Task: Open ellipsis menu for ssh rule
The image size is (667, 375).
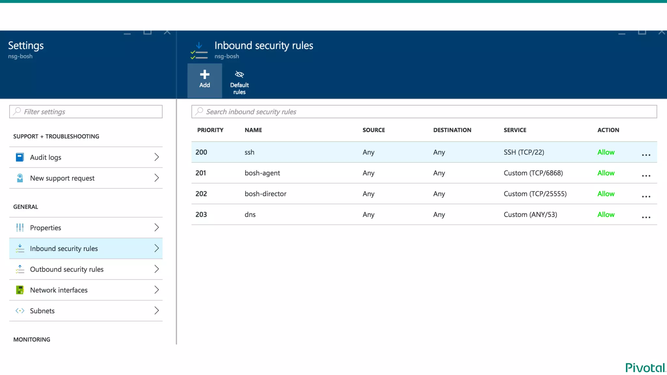Action: pos(646,155)
